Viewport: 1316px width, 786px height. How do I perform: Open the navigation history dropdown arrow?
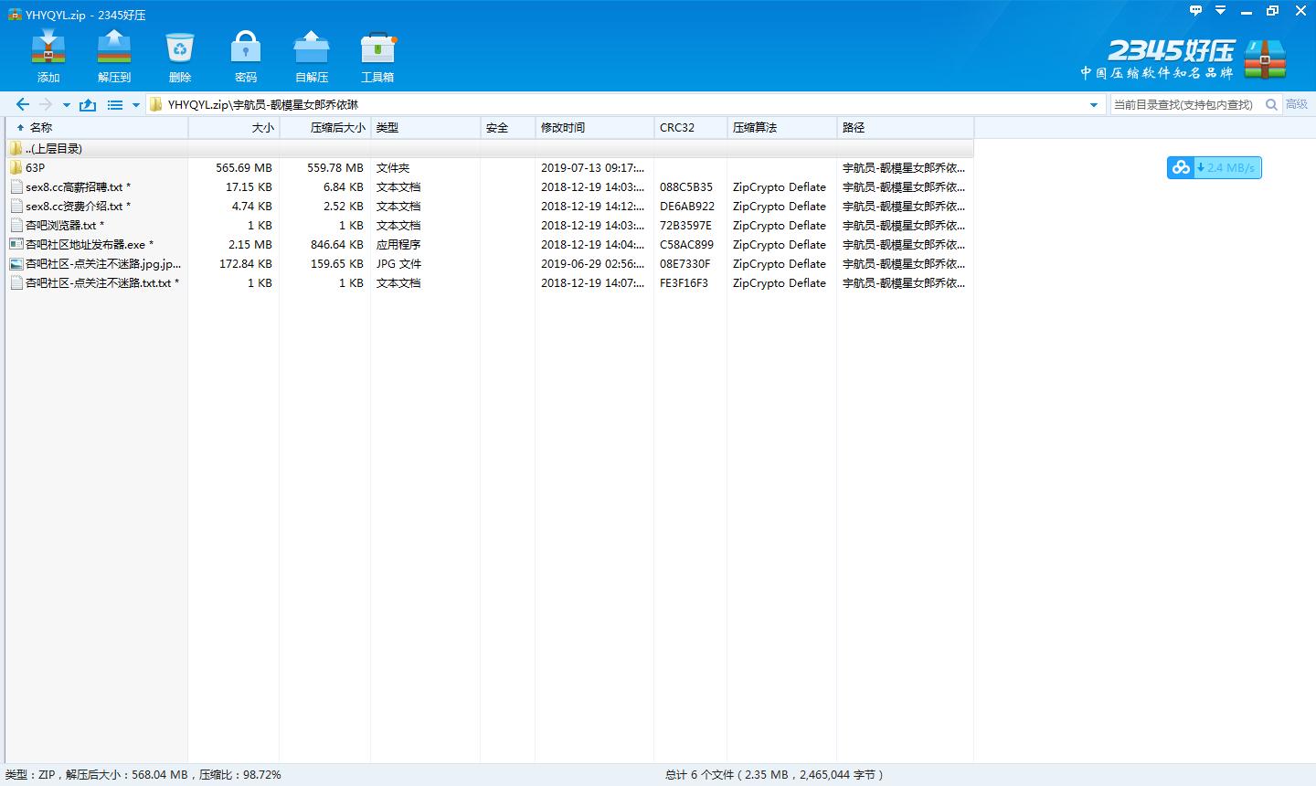(x=67, y=105)
